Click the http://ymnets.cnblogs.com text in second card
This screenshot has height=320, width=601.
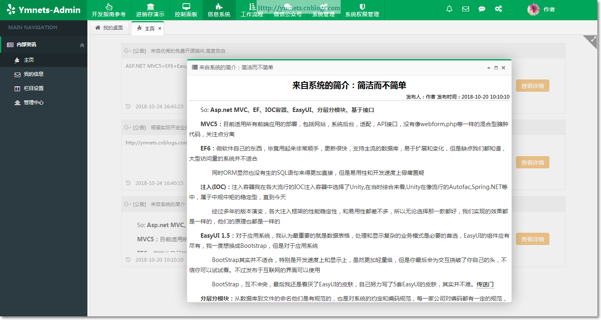coord(156,142)
